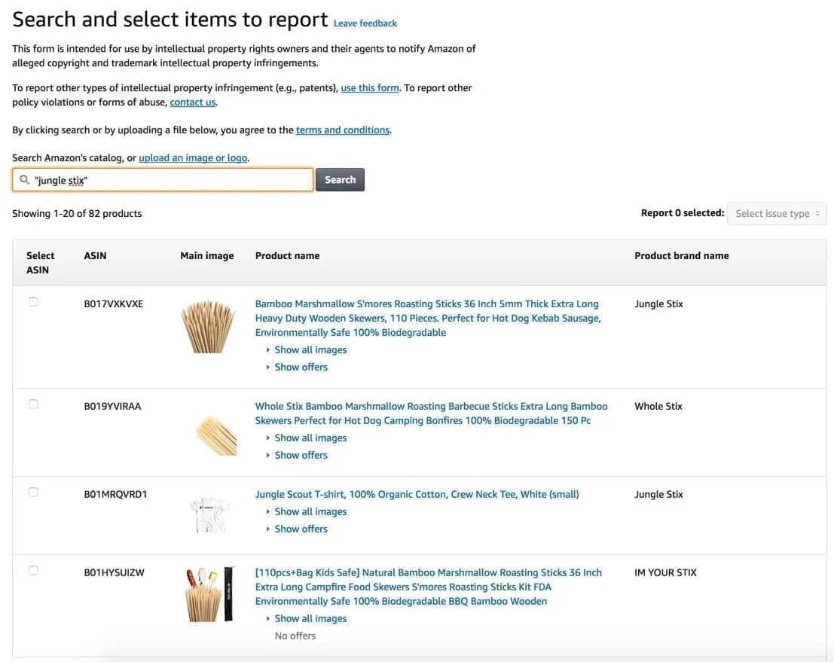Image resolution: width=834 pixels, height=662 pixels.
Task: Open the terms and conditions link
Action: click(342, 128)
